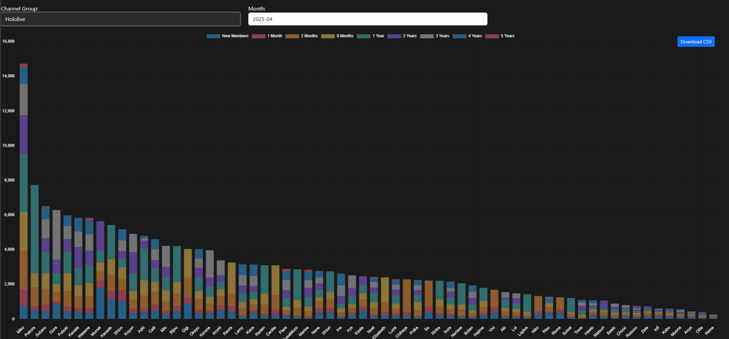729x339 pixels.
Task: Toggle the 4 Years legend entry
Action: [x=467, y=36]
